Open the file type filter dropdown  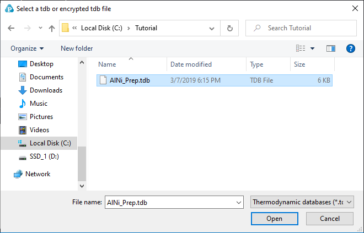pyautogui.click(x=302, y=202)
